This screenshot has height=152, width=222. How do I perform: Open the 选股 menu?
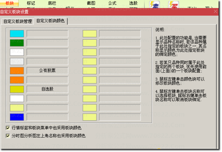click(x=133, y=3)
